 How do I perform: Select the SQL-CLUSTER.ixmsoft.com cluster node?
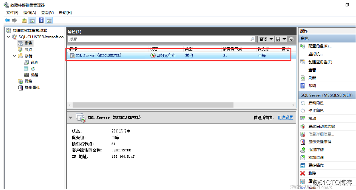(x=42, y=37)
